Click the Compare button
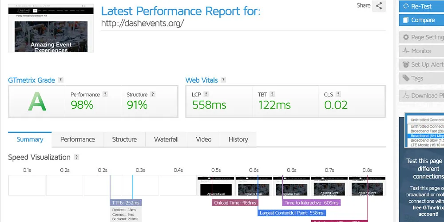The height and width of the screenshot is (222, 444). (422, 20)
